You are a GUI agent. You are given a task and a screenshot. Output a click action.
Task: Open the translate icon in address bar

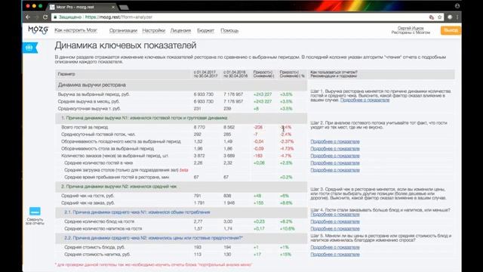(431, 17)
